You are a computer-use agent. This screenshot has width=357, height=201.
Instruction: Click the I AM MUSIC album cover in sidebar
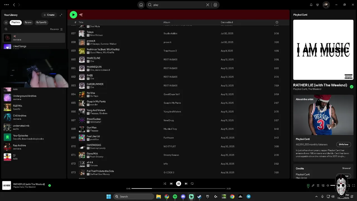pyautogui.click(x=323, y=50)
